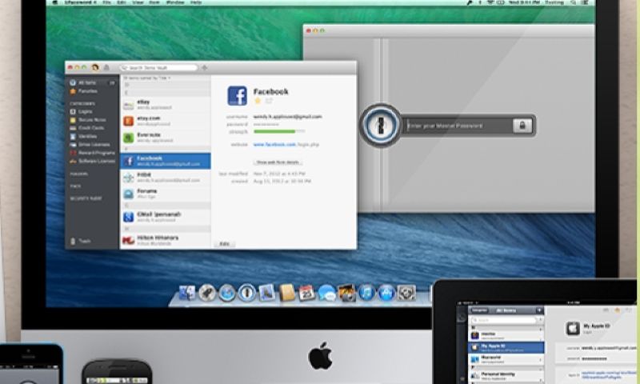Open Launchpad rocket icon in the Dock
The height and width of the screenshot is (384, 640).
coord(207,293)
